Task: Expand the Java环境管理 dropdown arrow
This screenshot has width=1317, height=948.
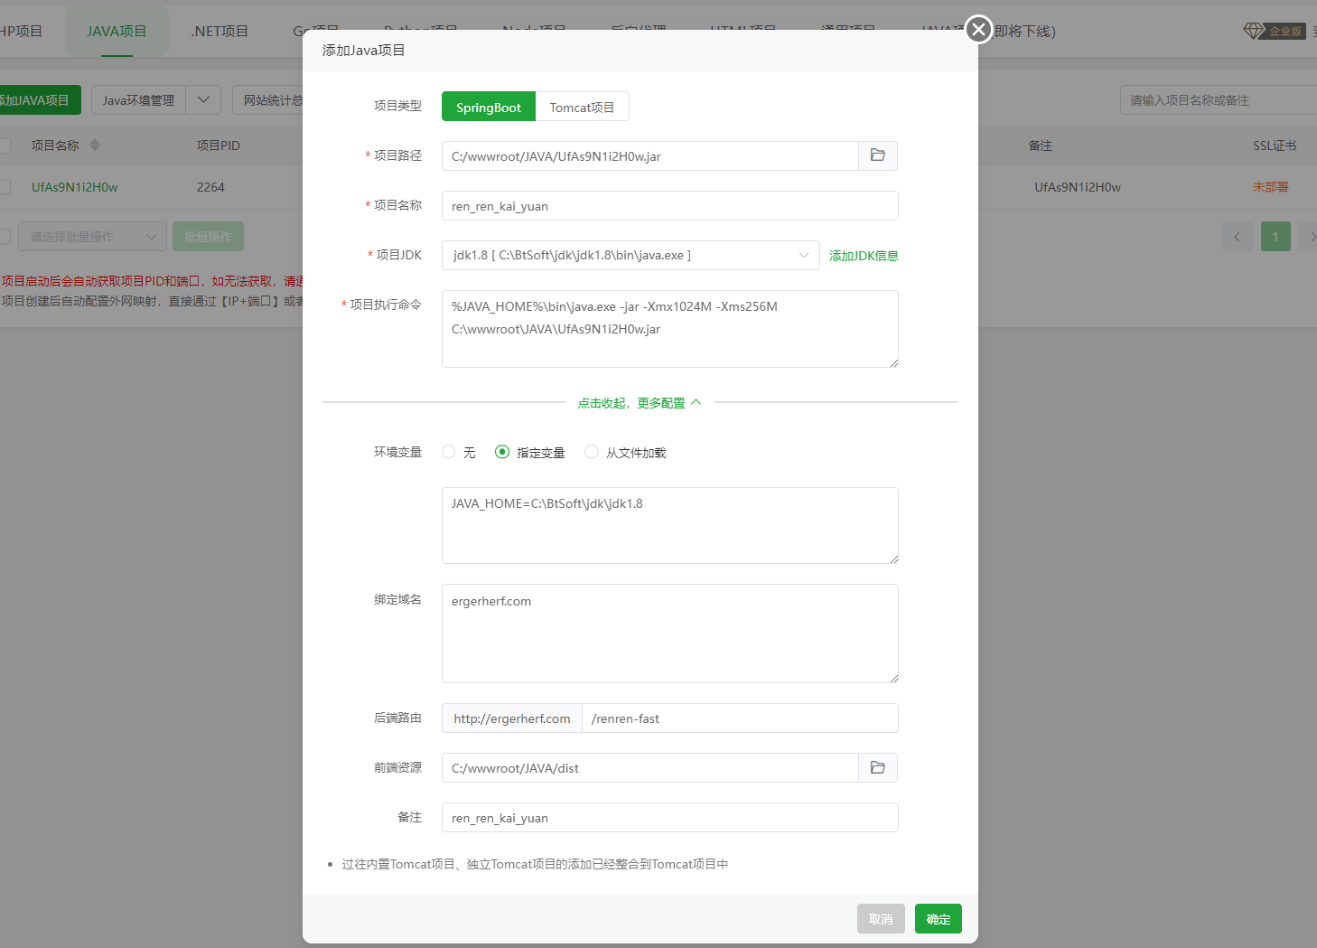Action: 203,100
